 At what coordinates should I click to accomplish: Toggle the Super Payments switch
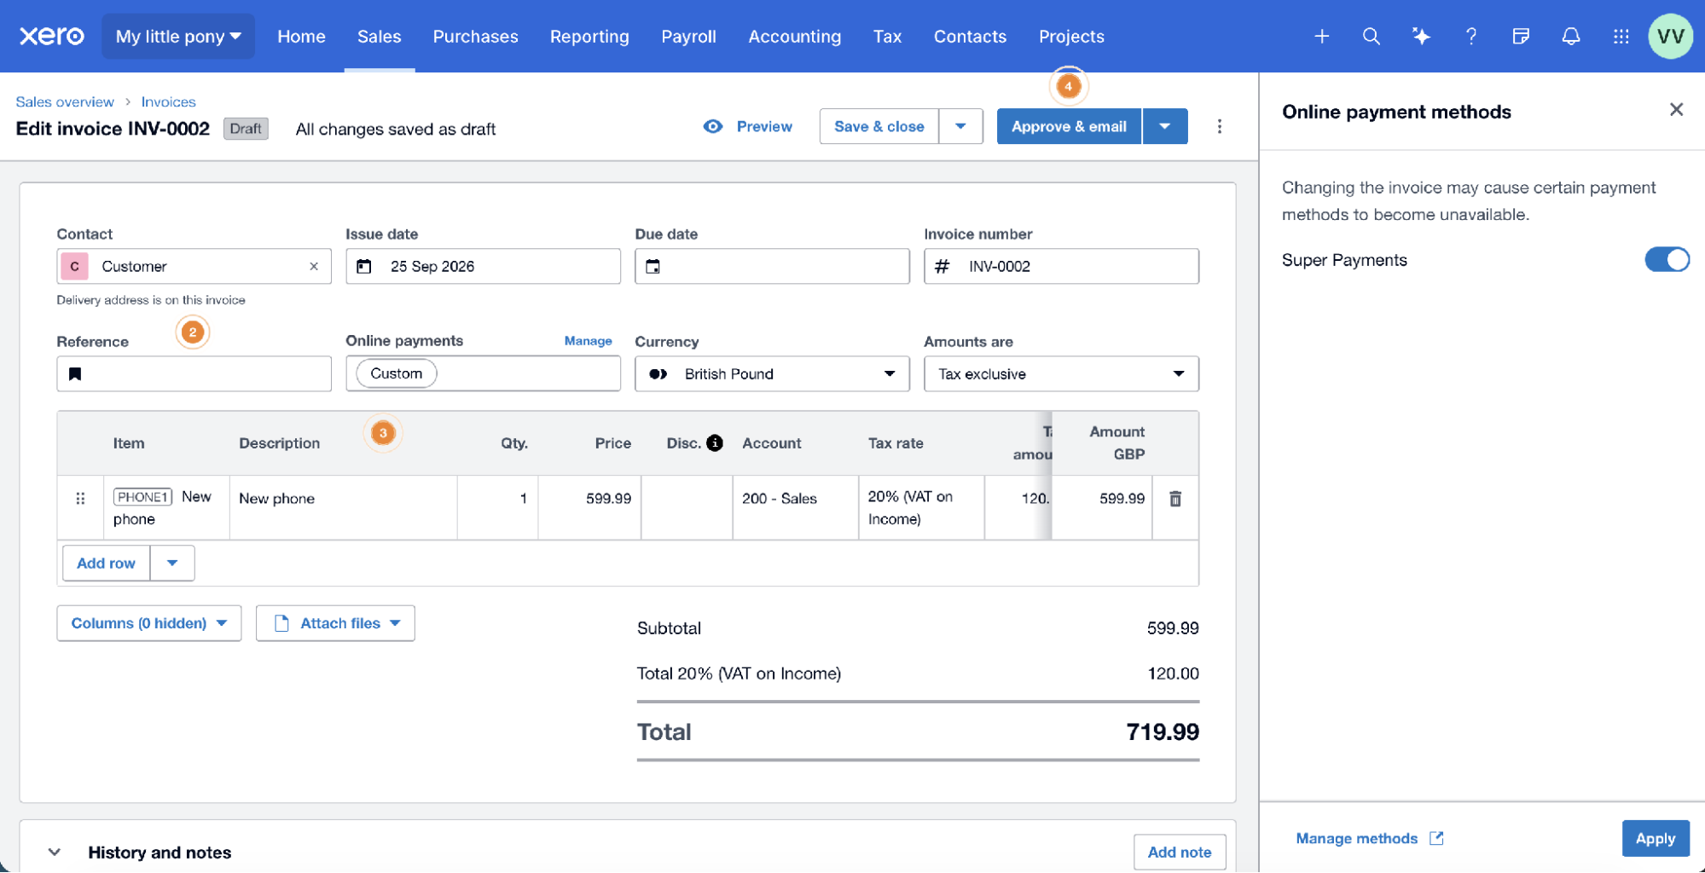pos(1667,259)
